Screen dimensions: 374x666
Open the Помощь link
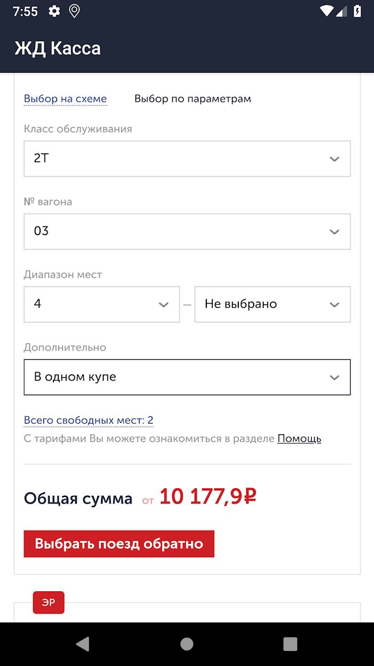point(299,438)
